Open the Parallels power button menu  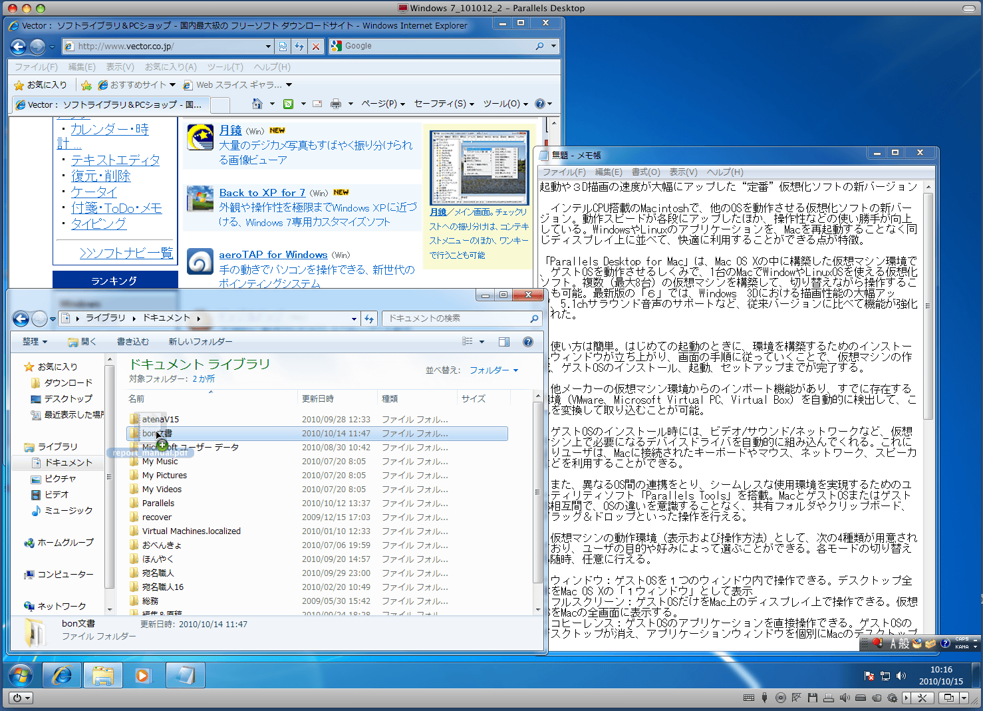click(x=21, y=698)
